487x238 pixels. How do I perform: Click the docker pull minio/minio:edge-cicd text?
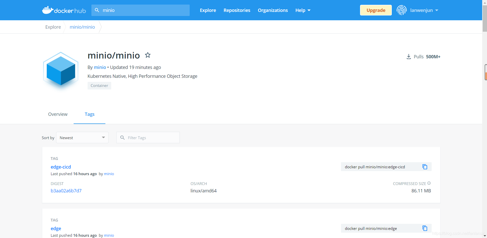point(375,167)
